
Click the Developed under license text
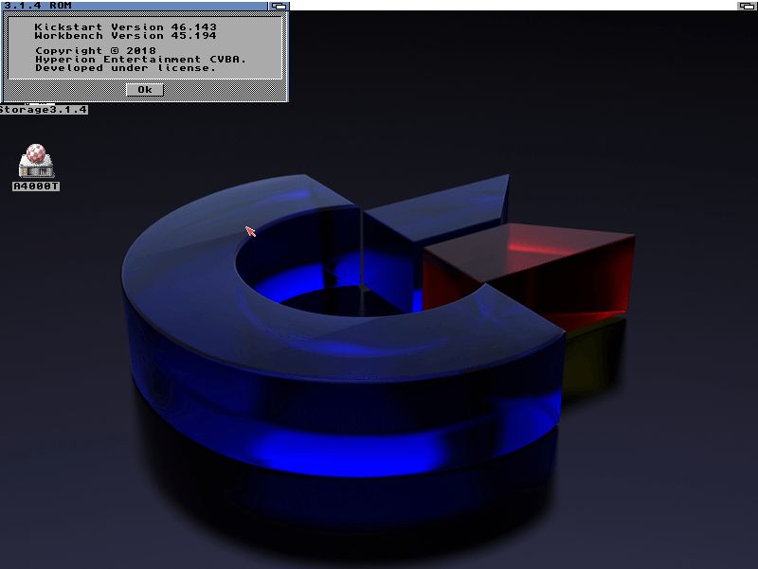(125, 67)
